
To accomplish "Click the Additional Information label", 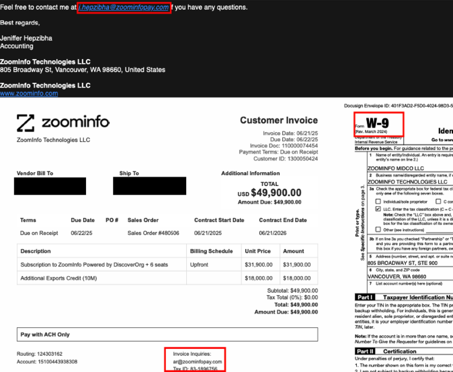I will point(250,174).
